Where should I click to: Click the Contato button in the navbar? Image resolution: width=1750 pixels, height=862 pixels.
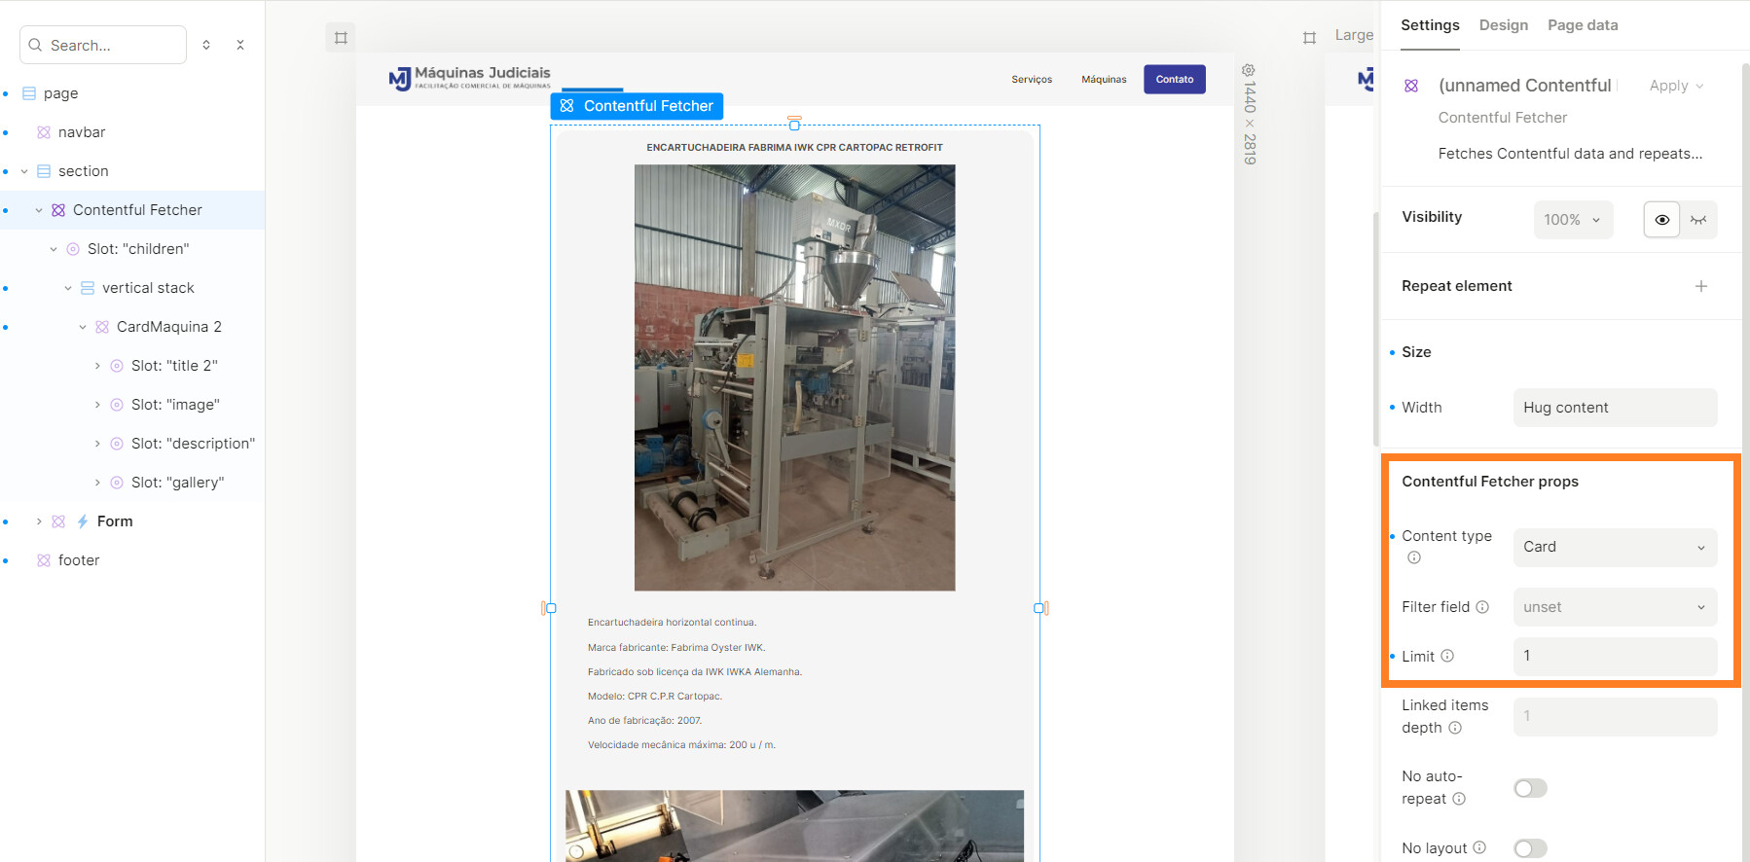click(x=1174, y=80)
